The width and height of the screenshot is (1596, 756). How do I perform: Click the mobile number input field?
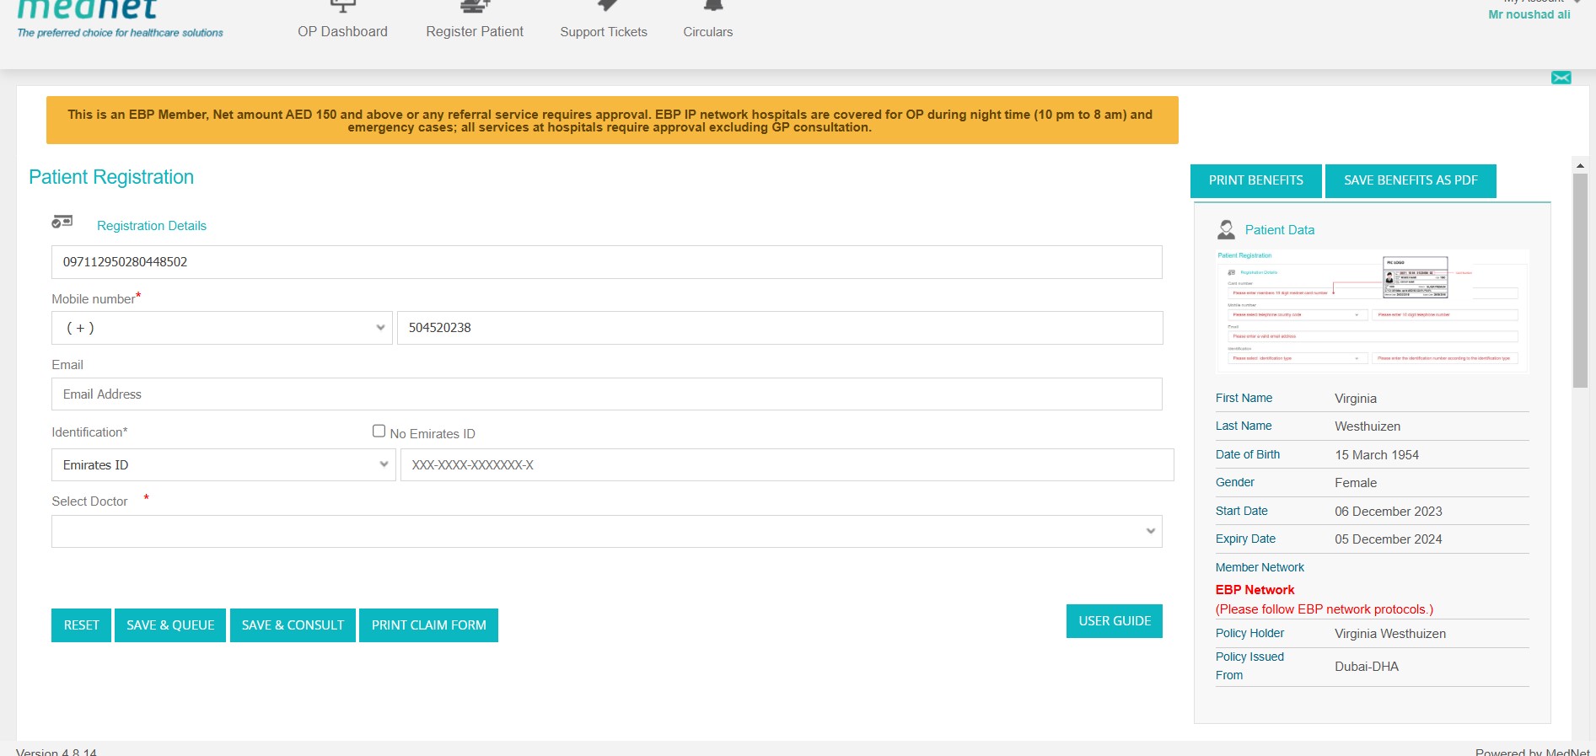[x=780, y=328]
